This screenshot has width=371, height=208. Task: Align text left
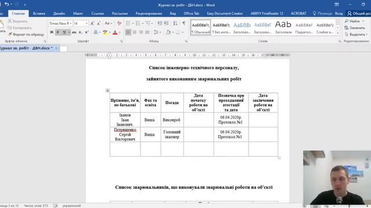[x=128, y=32]
